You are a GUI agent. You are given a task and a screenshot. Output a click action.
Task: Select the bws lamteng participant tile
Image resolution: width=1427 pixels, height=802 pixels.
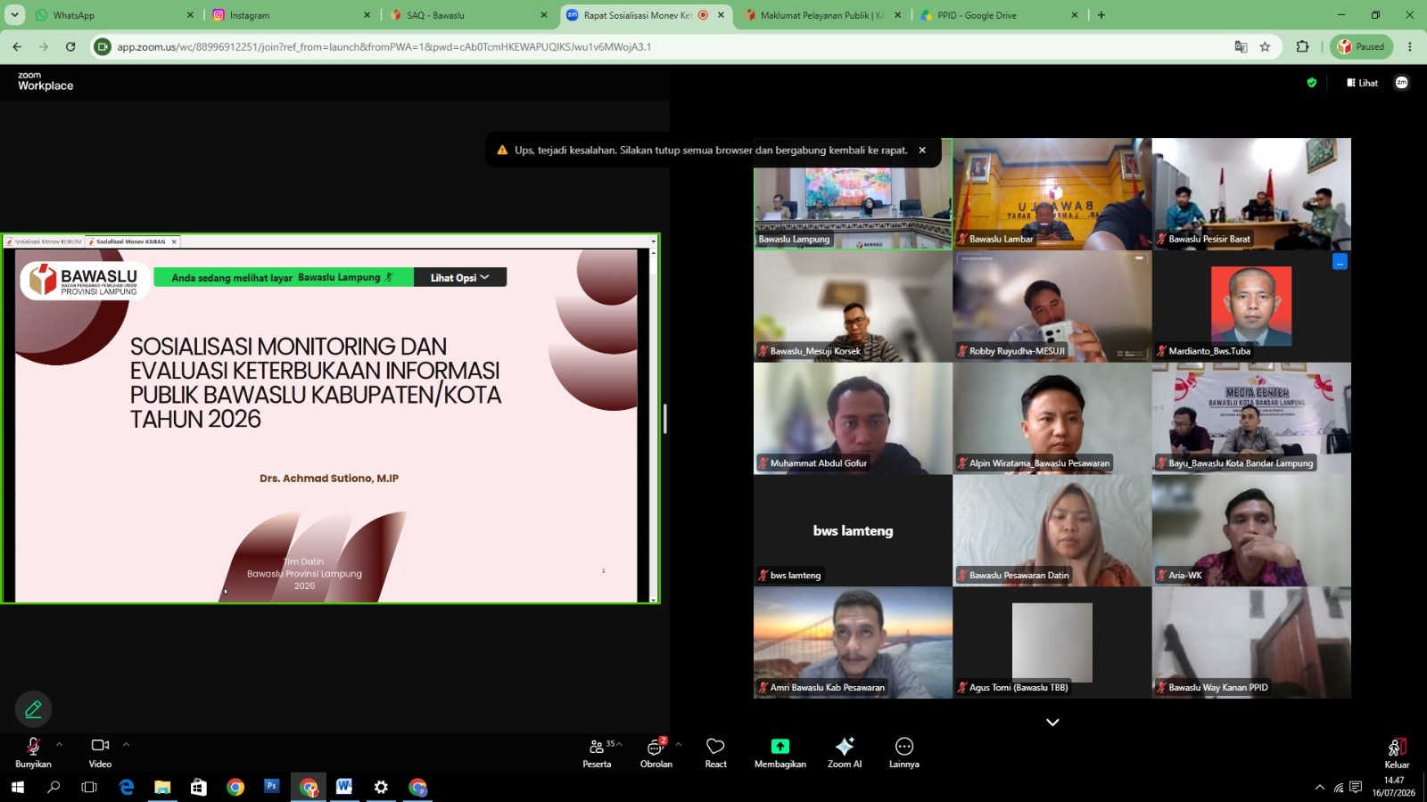coord(853,530)
